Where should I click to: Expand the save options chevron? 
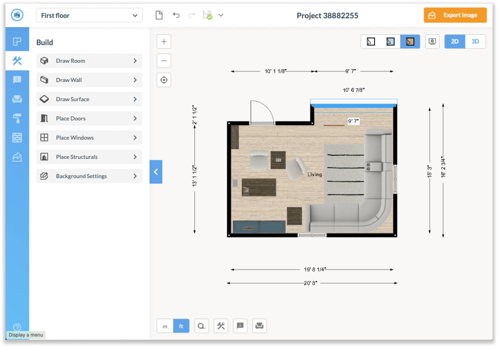point(221,15)
